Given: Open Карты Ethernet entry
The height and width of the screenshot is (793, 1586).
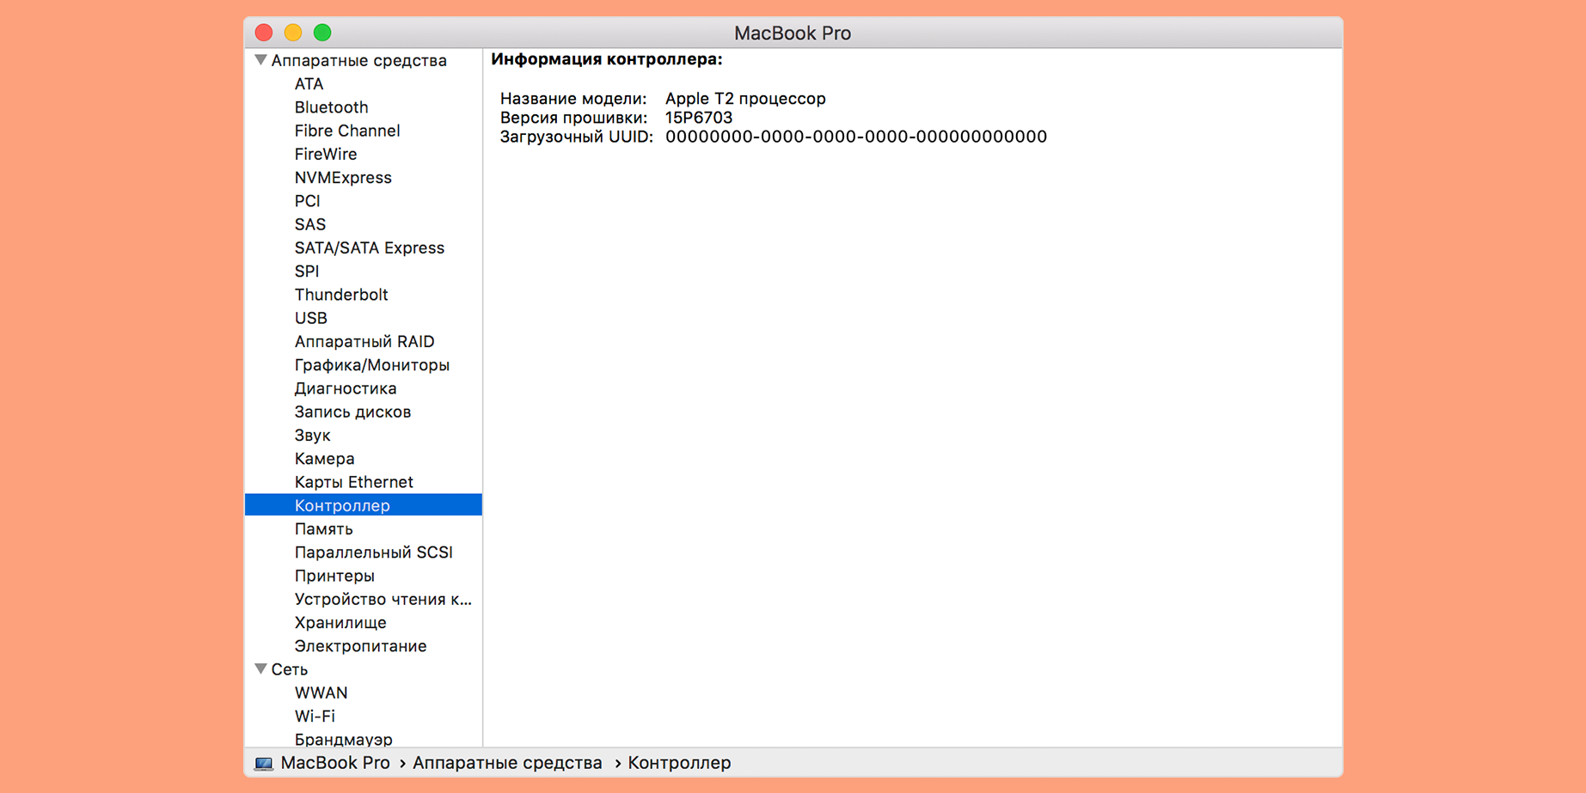Looking at the screenshot, I should tap(353, 482).
